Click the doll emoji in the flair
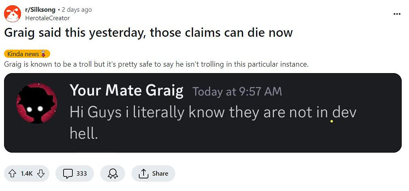The width and height of the screenshot is (409, 191). pyautogui.click(x=44, y=54)
